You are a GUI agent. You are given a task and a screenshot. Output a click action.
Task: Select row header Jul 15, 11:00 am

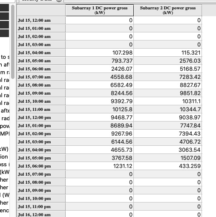[41, 110]
